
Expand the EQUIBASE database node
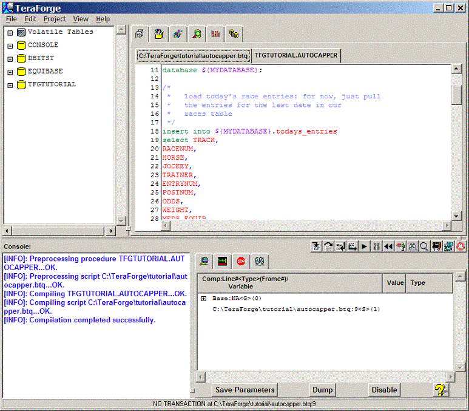(10, 72)
